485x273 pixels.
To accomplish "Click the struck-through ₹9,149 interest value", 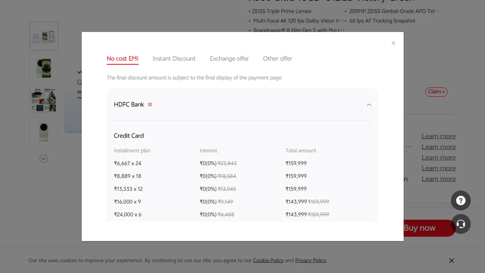I will [x=226, y=201].
